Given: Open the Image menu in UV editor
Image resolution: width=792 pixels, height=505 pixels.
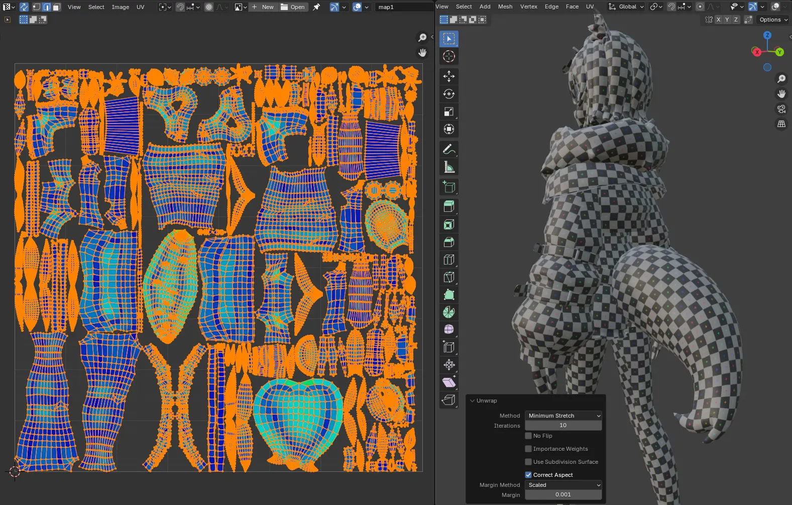Looking at the screenshot, I should click(120, 7).
